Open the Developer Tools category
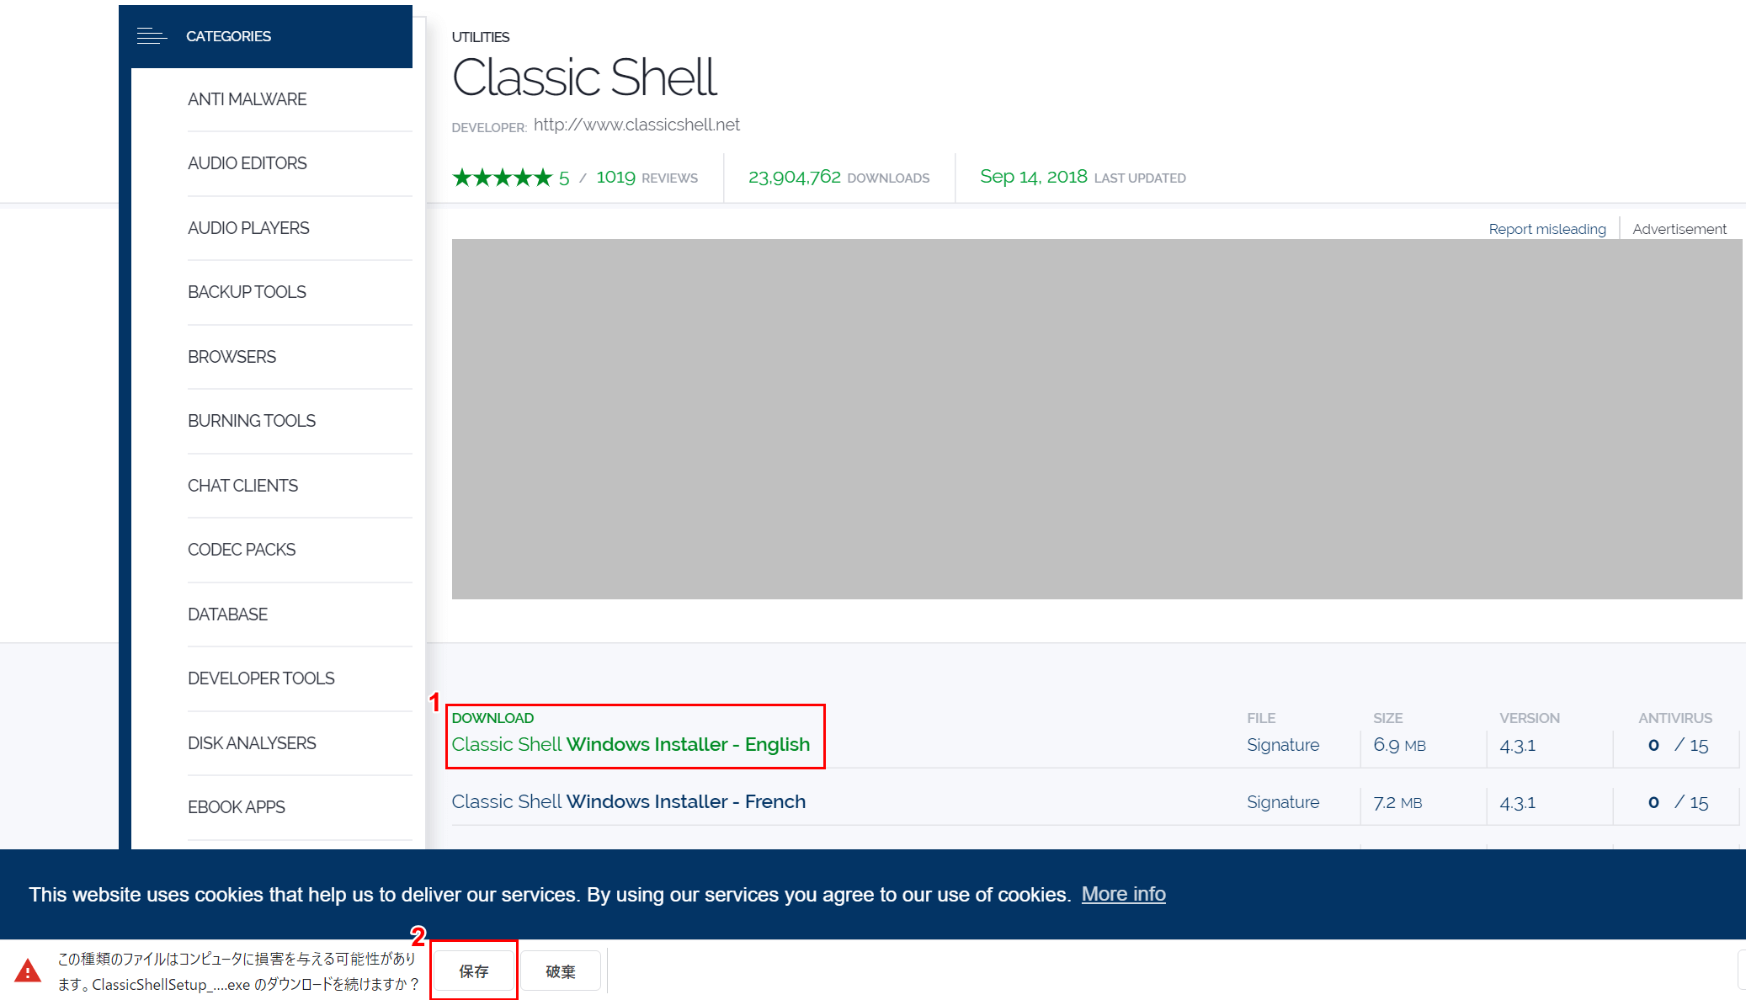The height and width of the screenshot is (1000, 1746). [x=261, y=678]
